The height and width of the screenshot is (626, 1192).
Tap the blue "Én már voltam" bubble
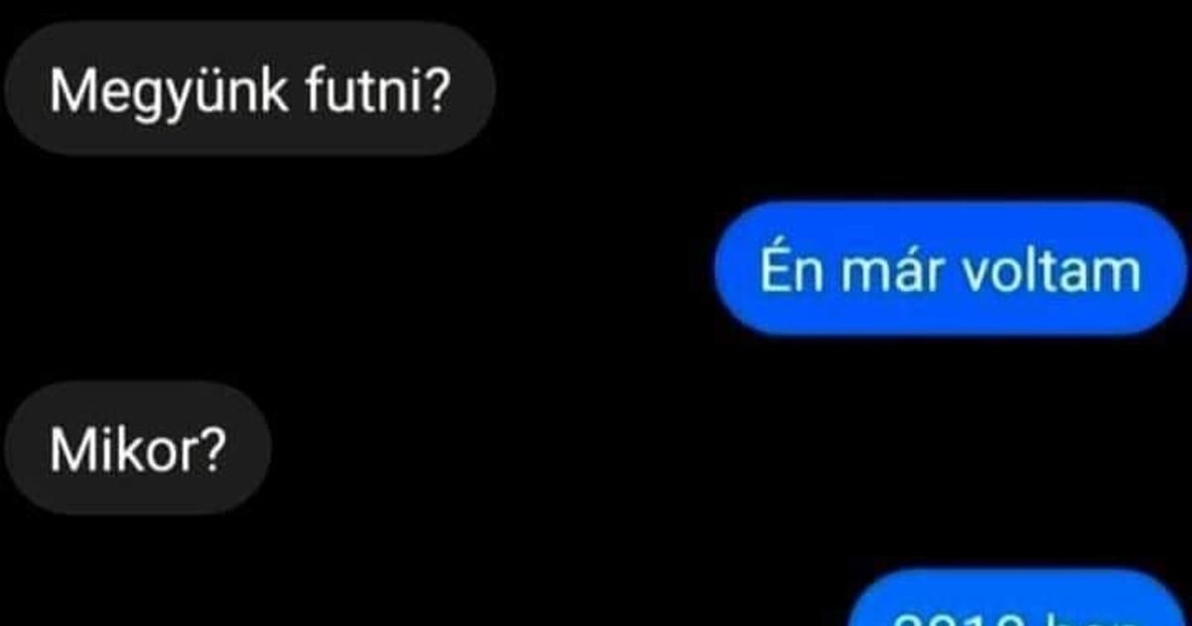click(951, 269)
